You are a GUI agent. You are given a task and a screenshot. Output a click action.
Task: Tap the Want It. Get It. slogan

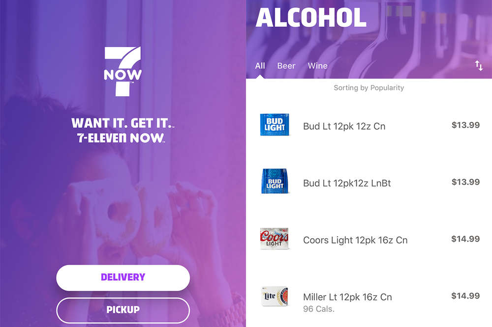(x=123, y=123)
